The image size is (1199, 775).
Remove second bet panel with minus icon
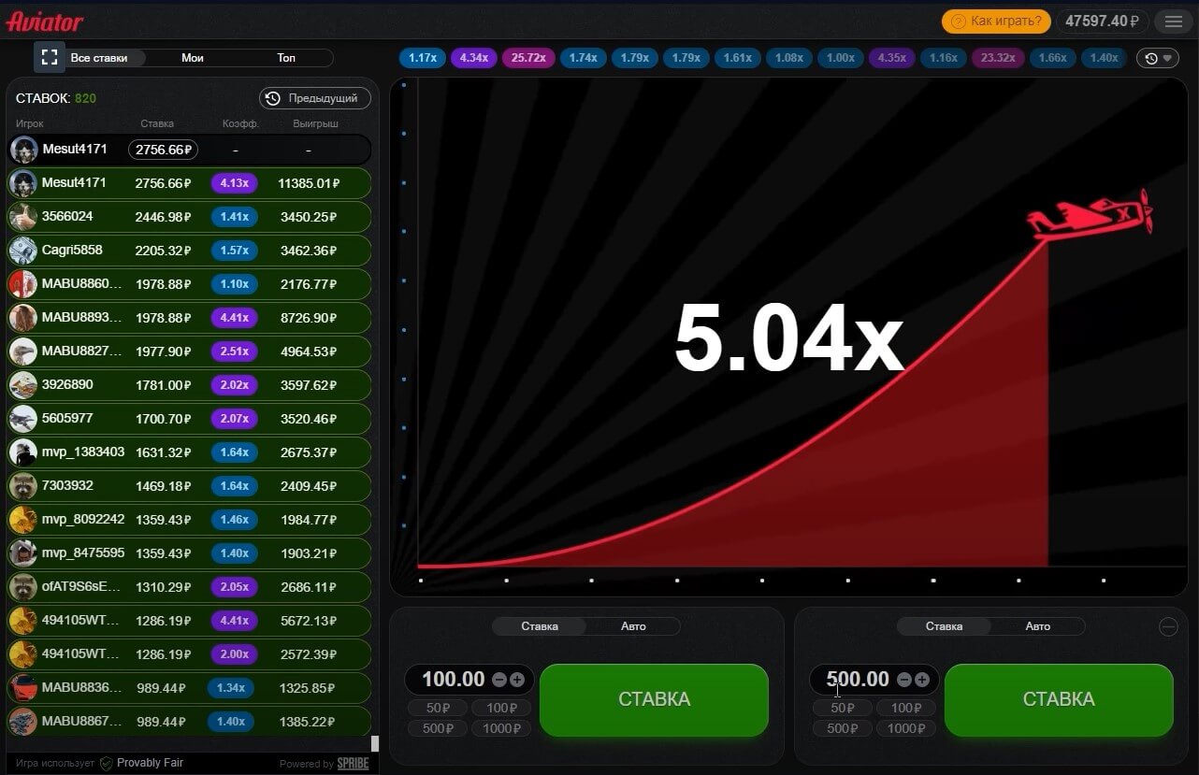coord(1168,627)
